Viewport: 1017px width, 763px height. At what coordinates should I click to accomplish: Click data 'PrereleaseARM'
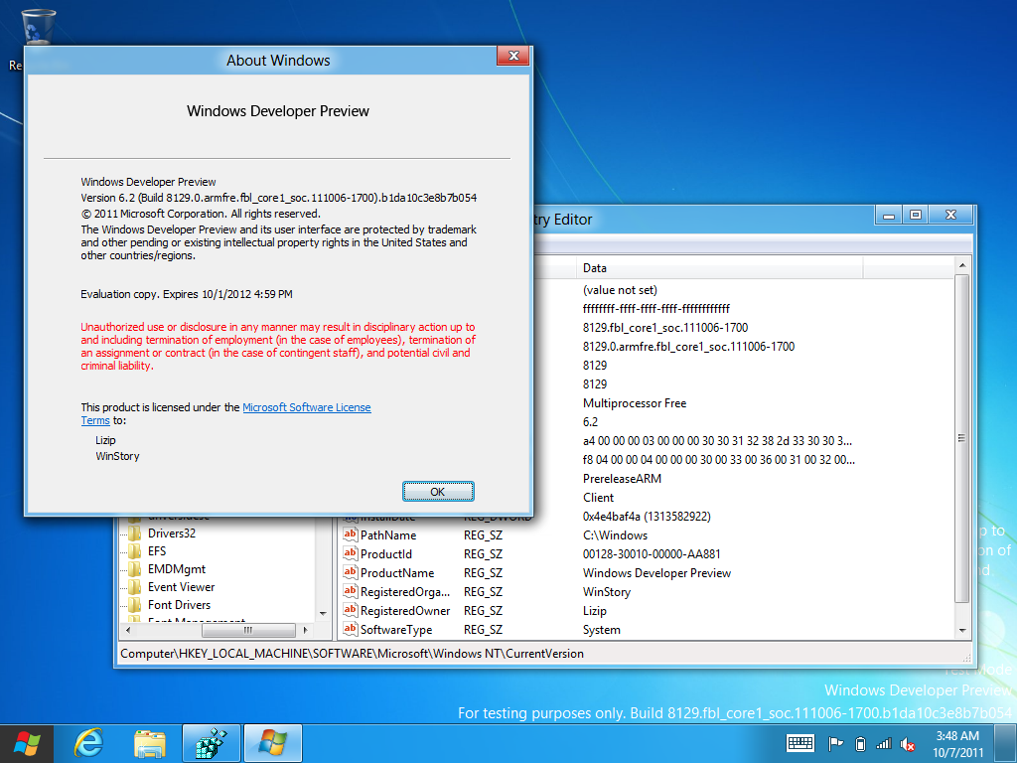pyautogui.click(x=622, y=478)
